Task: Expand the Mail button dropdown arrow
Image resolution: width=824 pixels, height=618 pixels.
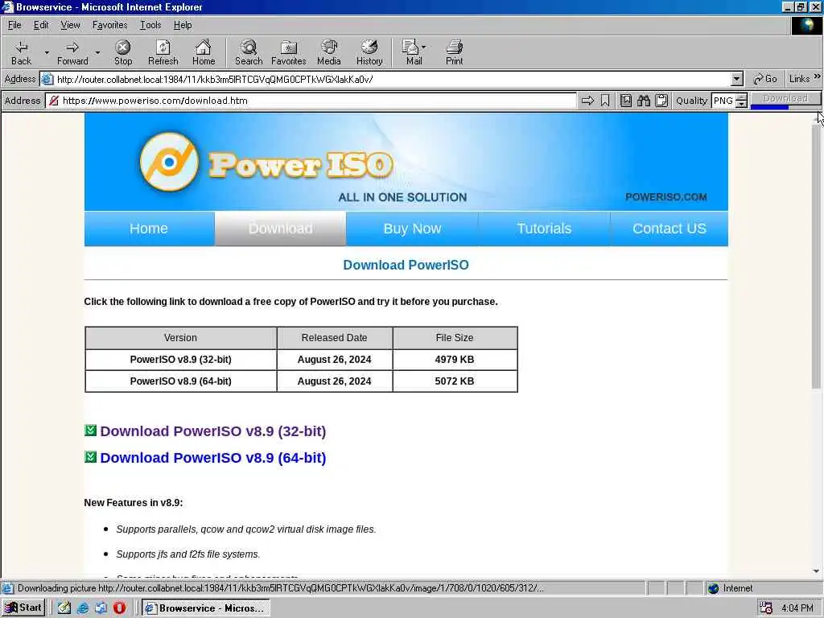Action: (x=423, y=47)
